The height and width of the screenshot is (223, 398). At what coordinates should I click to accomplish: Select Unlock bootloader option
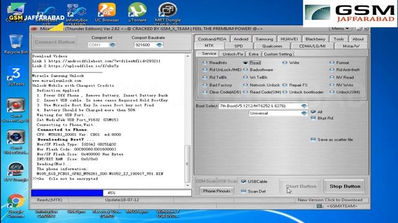tap(303, 92)
